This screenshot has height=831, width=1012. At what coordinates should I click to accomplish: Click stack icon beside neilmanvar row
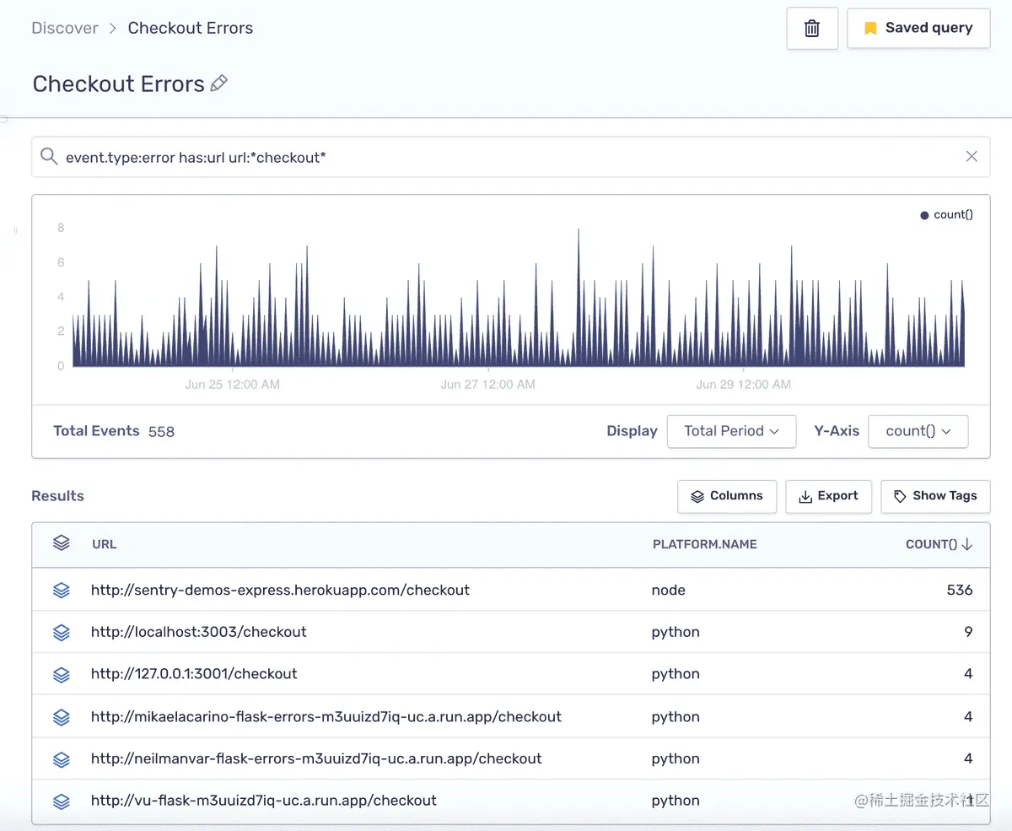point(61,759)
